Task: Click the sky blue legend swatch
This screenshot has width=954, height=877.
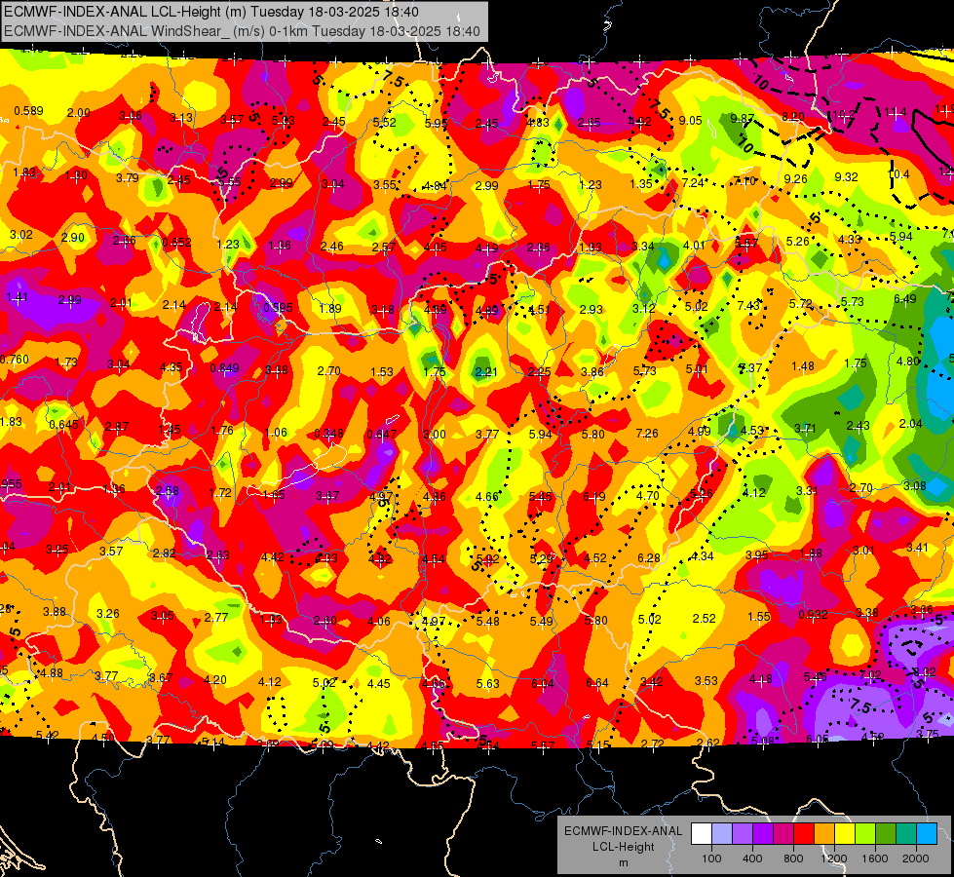Action: 926,834
